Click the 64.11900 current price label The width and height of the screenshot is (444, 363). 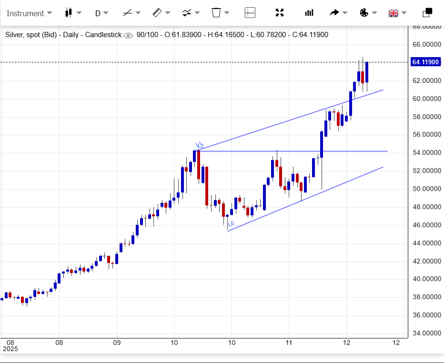coord(425,62)
